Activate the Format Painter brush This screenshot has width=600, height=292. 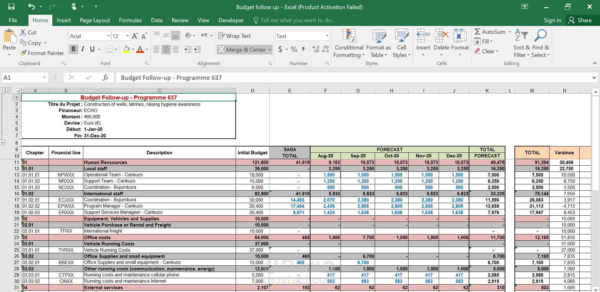click(x=42, y=53)
